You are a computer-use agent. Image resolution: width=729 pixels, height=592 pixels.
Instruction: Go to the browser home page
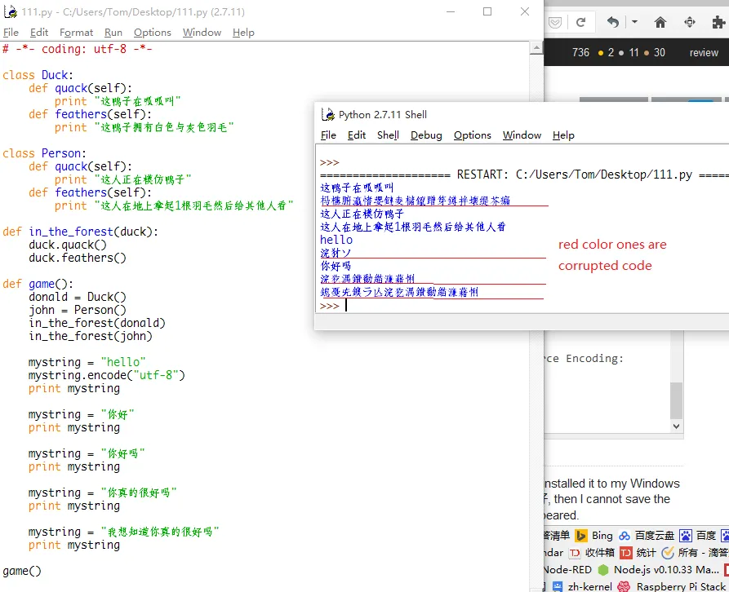click(660, 22)
